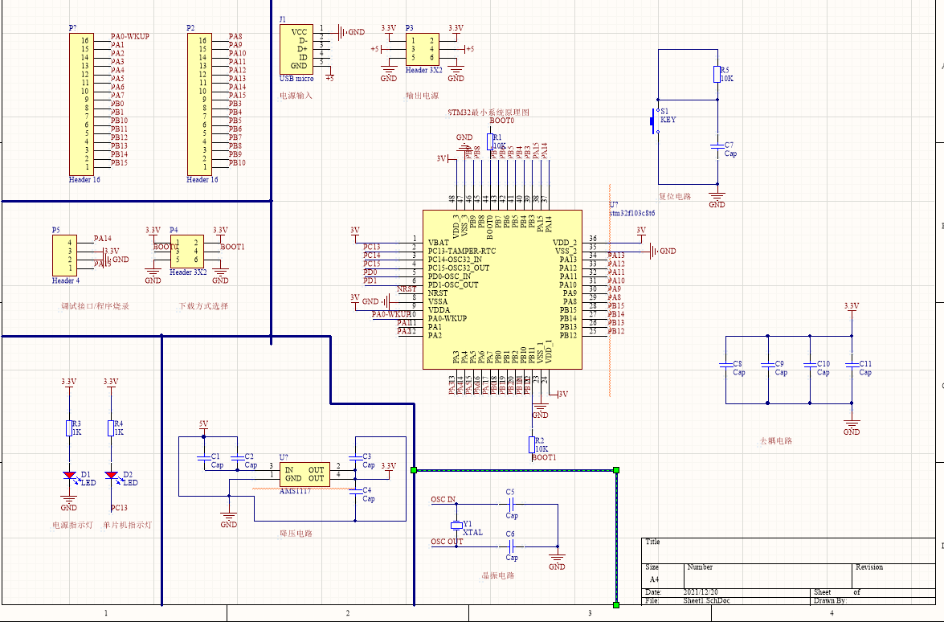Screen dimensions: 944x622
Task: Click the '输出电源' label
Action: [x=422, y=96]
